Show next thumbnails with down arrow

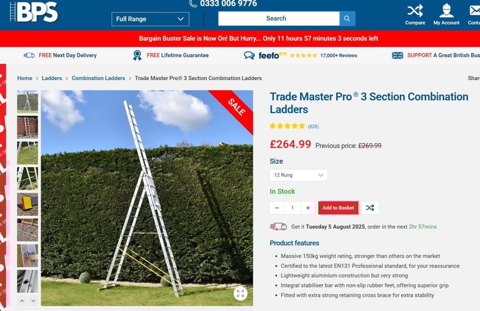[33, 301]
